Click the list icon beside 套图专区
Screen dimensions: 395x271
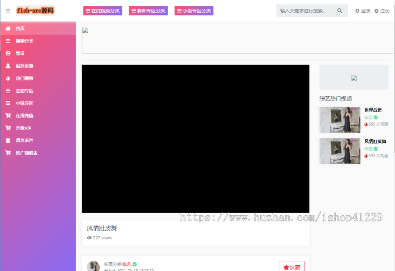pyautogui.click(x=8, y=90)
